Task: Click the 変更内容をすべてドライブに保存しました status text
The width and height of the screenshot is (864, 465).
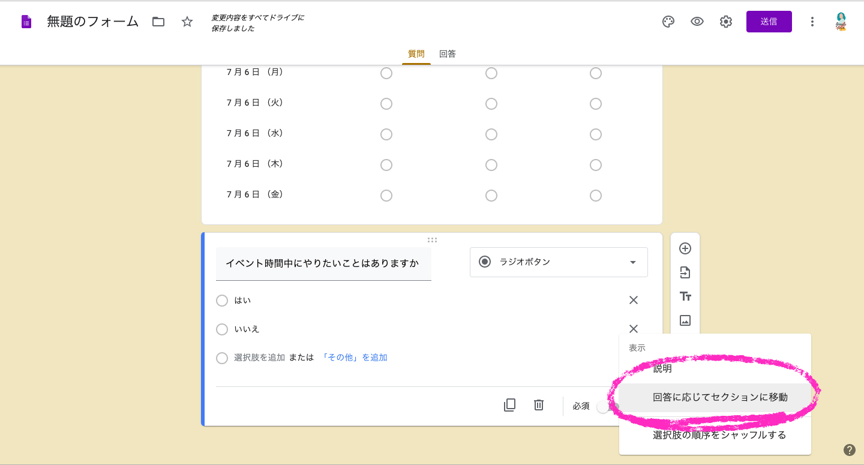Action: pyautogui.click(x=258, y=23)
